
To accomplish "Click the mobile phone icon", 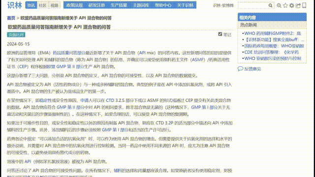I will pos(304,5).
